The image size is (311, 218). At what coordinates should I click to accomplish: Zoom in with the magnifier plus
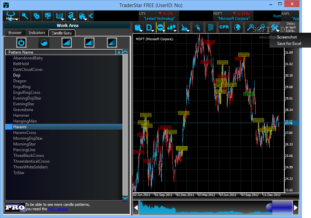[x=250, y=27]
